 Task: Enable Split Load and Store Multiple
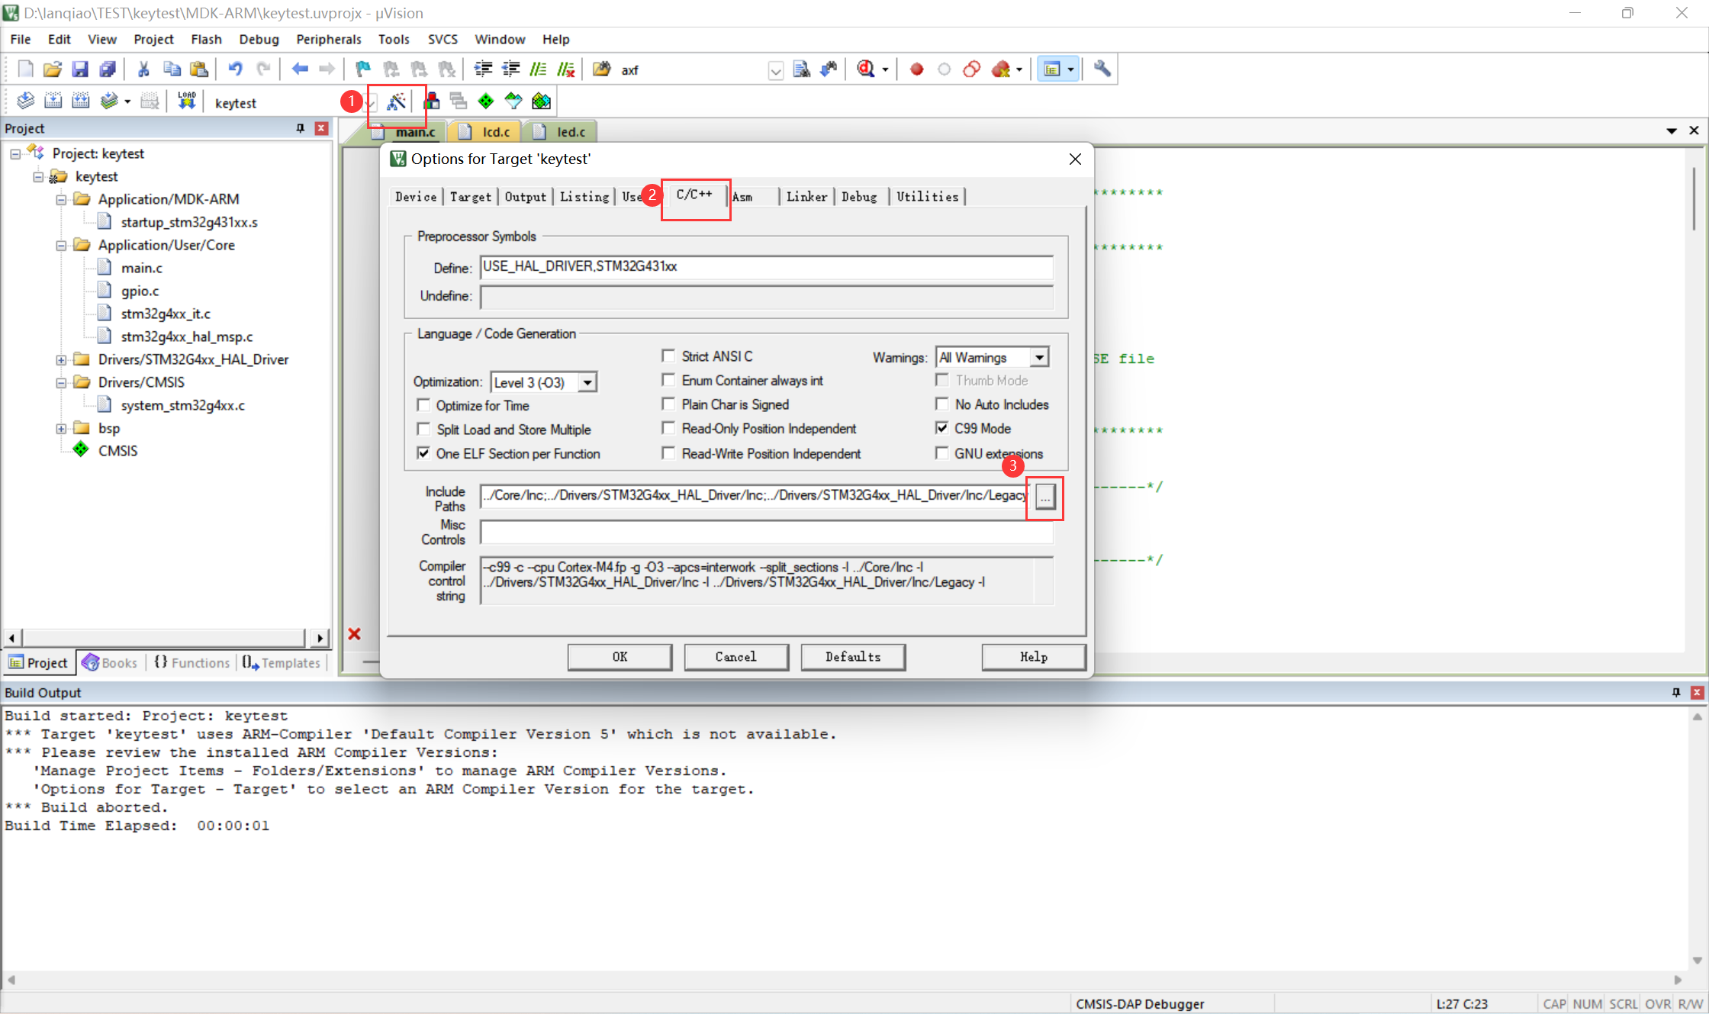coord(423,430)
